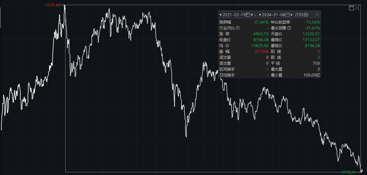367x175 pixels.
Task: Close the interval statistics panel
Action: tap(317, 15)
